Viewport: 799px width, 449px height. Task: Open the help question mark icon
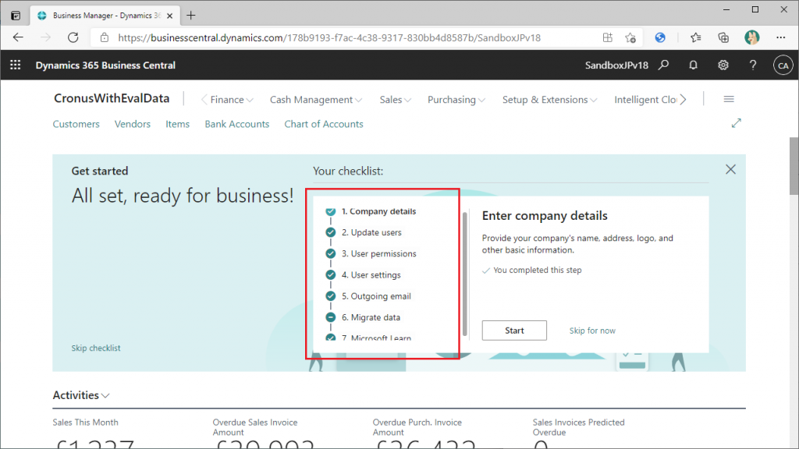(753, 65)
